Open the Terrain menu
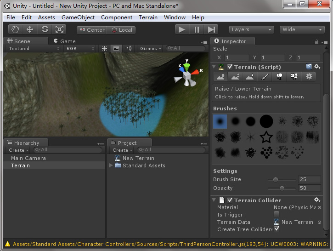Screen dimensions: 333x251 coord(148,17)
